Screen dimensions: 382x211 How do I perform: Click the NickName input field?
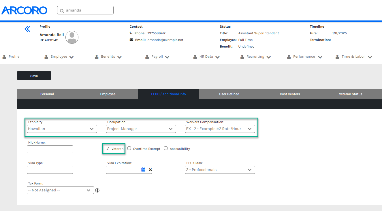coord(50,149)
